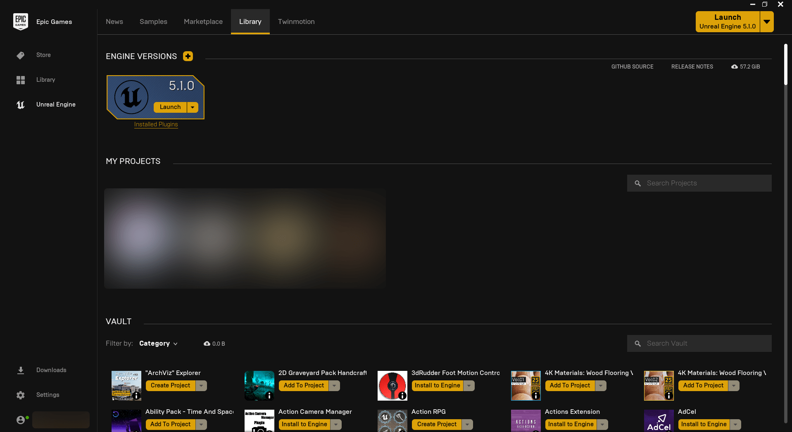Open the 2D Graveyard Pack thumbnail

(259, 386)
